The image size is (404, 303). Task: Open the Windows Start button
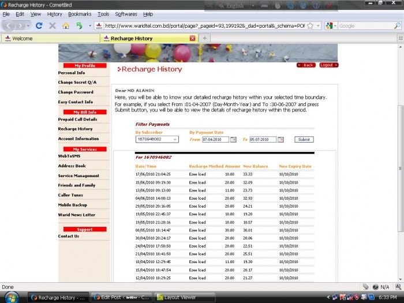[x=12, y=297]
